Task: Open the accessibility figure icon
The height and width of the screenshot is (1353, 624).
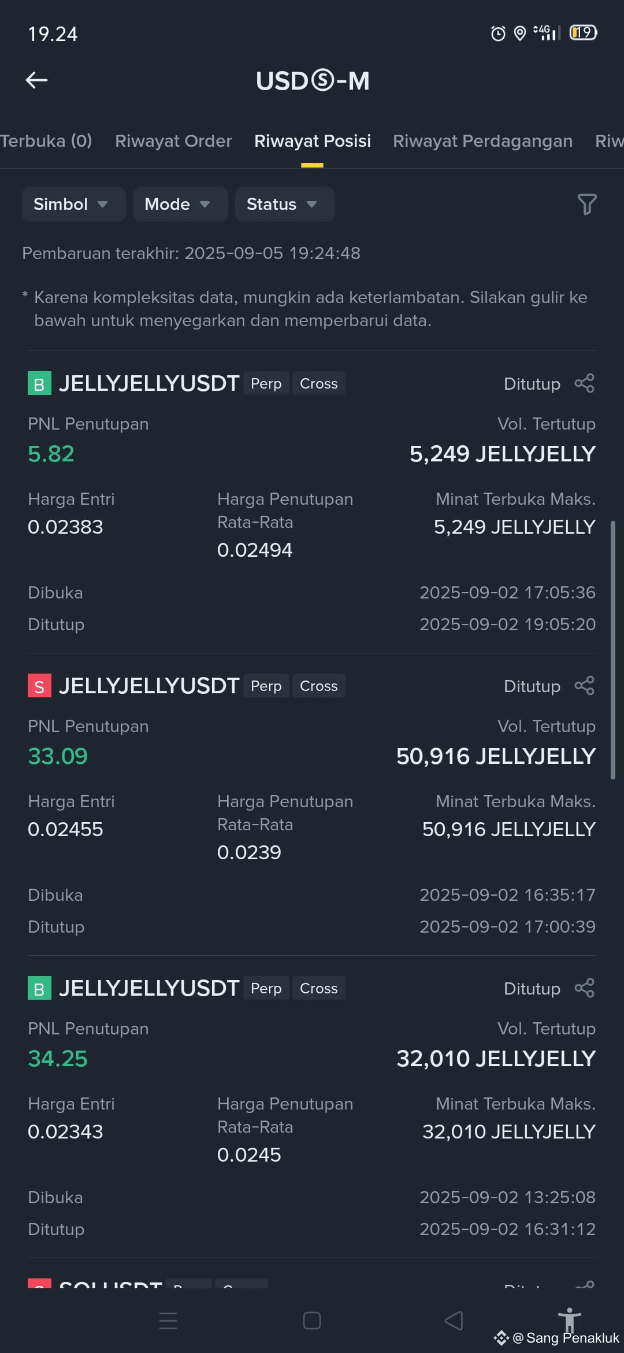Action: (569, 1319)
